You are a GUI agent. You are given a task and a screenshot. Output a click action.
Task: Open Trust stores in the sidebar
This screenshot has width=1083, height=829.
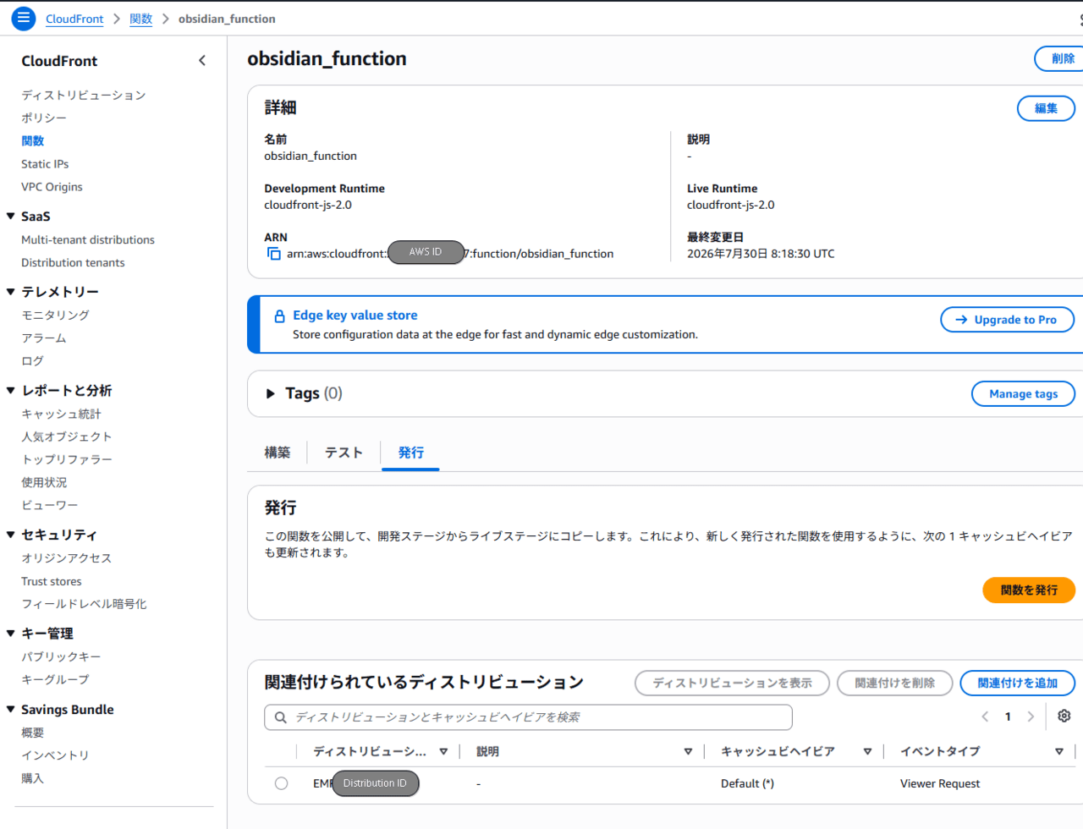tap(52, 581)
